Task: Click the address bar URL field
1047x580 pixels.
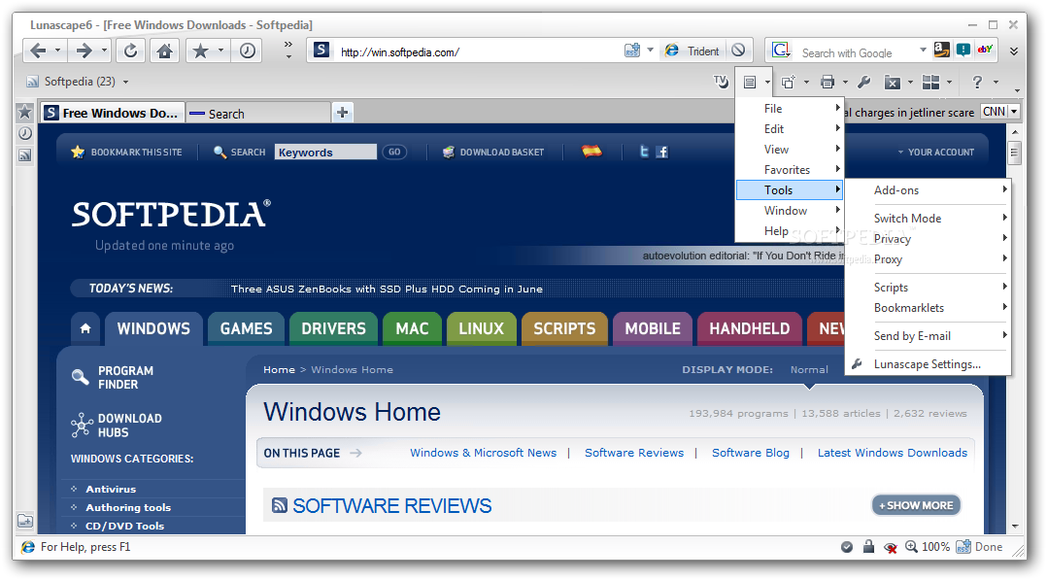Action: click(x=478, y=51)
